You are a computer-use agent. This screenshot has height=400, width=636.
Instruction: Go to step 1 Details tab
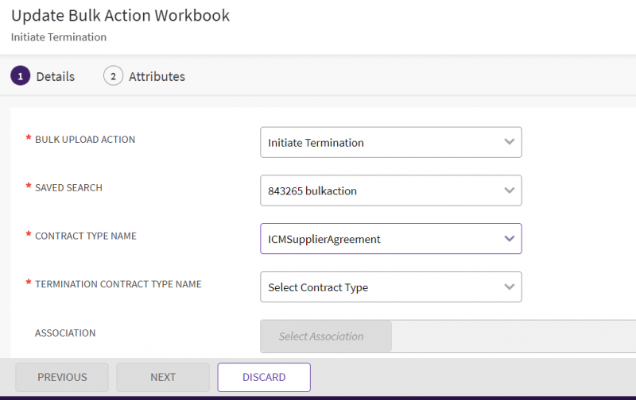[x=43, y=76]
